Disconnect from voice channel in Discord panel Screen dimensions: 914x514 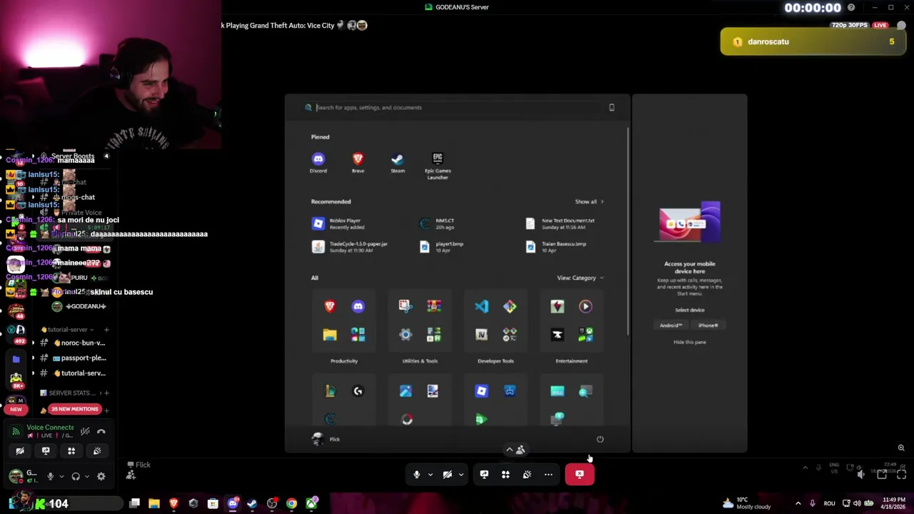pos(101,431)
